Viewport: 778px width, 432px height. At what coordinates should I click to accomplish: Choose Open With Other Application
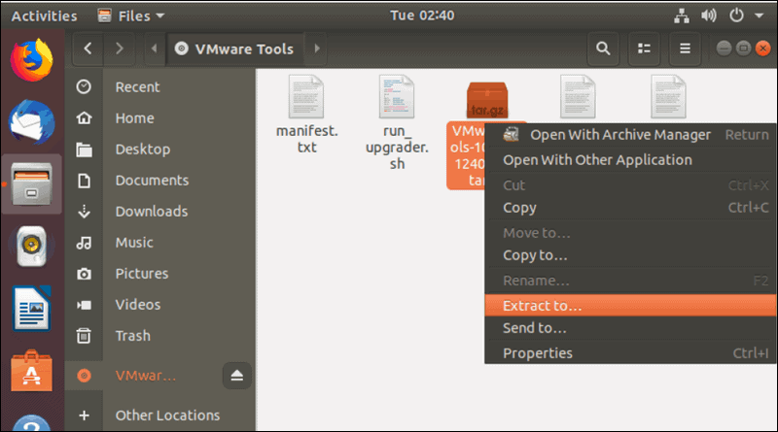click(630, 160)
